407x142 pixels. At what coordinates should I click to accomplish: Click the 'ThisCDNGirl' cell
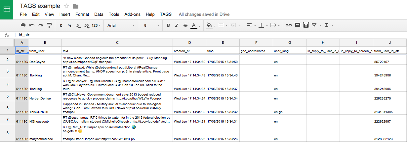(x=45, y=108)
